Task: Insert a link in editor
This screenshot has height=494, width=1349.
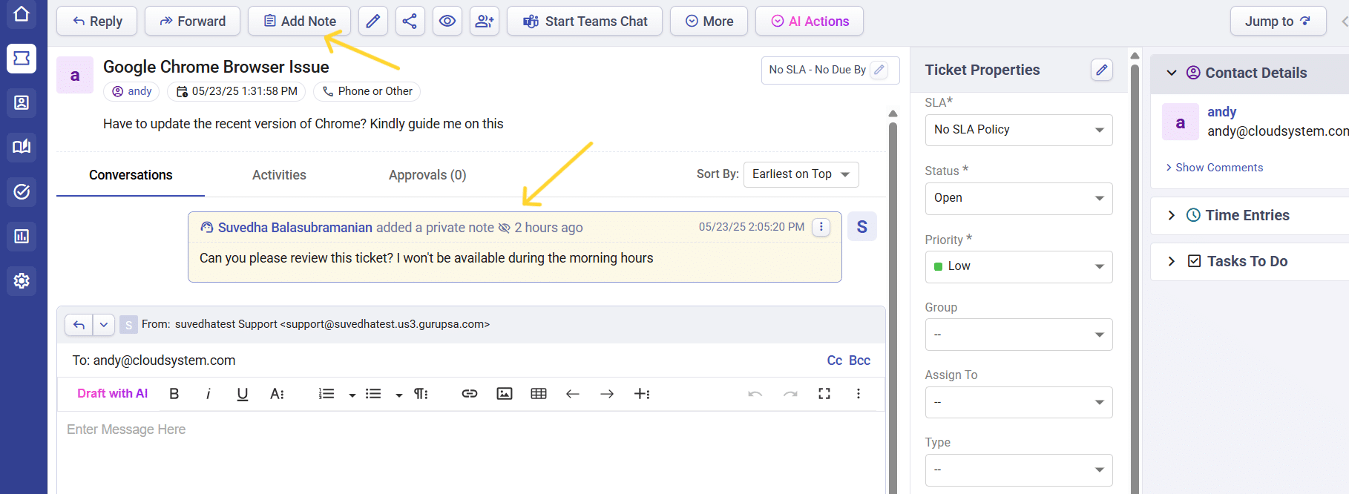Action: click(470, 394)
